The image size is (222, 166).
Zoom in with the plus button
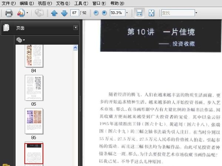[104, 13]
